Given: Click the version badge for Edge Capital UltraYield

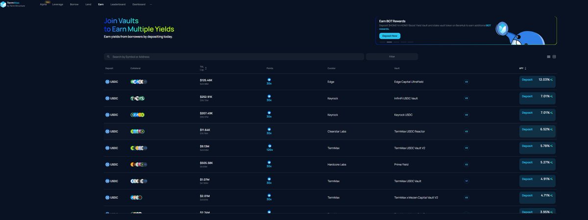Looking at the screenshot, I should coord(466,82).
